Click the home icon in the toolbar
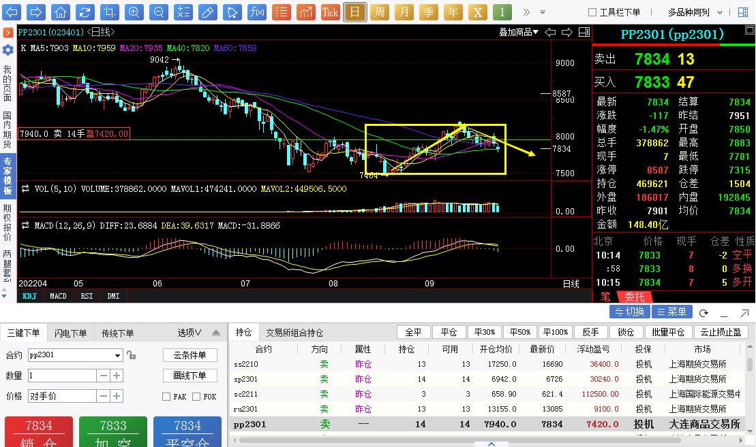The height and width of the screenshot is (447, 756). (x=60, y=12)
